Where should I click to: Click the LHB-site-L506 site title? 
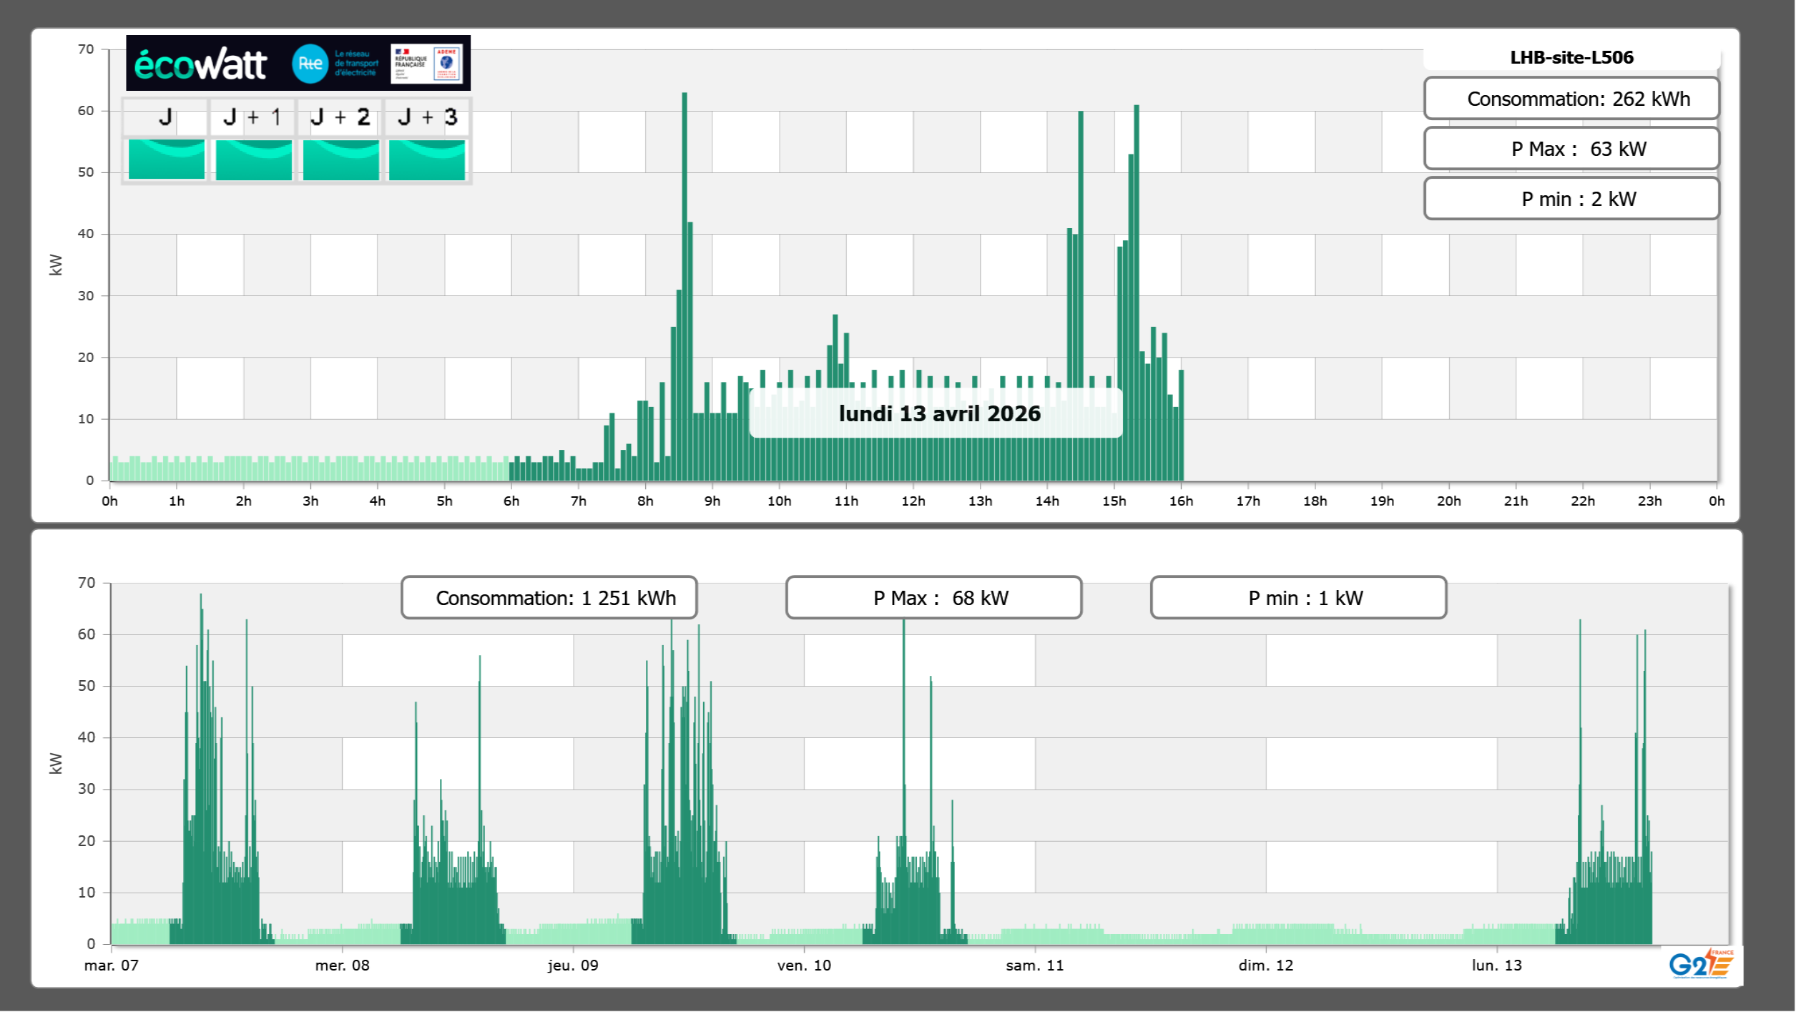[1571, 57]
